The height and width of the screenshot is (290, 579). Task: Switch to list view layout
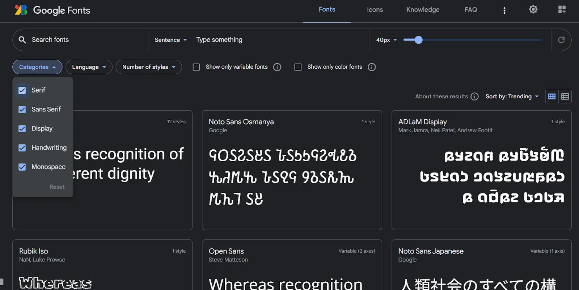coord(565,97)
